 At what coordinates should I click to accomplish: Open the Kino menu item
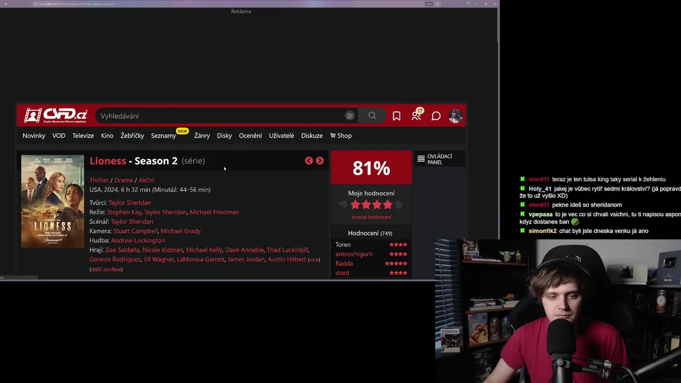pyautogui.click(x=107, y=136)
